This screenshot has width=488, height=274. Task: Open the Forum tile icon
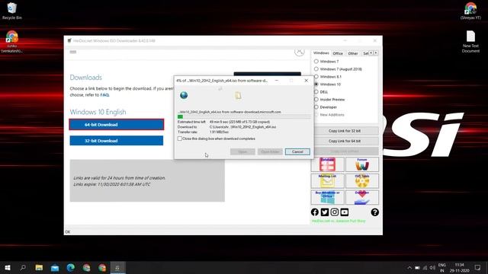coord(362,164)
